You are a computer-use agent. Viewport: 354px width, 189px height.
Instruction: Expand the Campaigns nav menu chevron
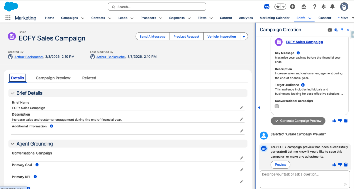[x=82, y=18]
